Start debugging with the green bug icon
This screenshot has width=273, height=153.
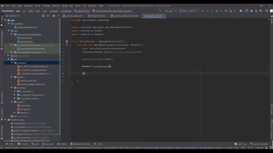217,11
